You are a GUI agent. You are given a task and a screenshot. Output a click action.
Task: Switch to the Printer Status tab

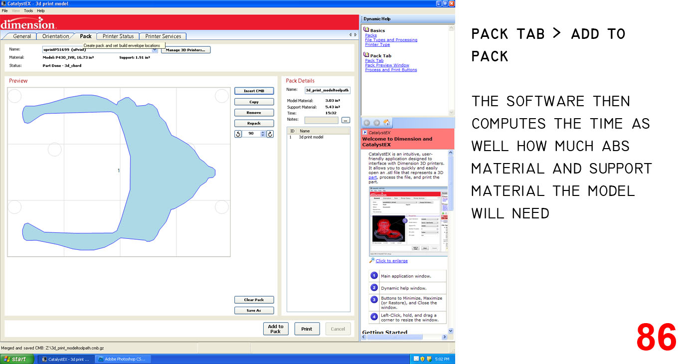(118, 36)
